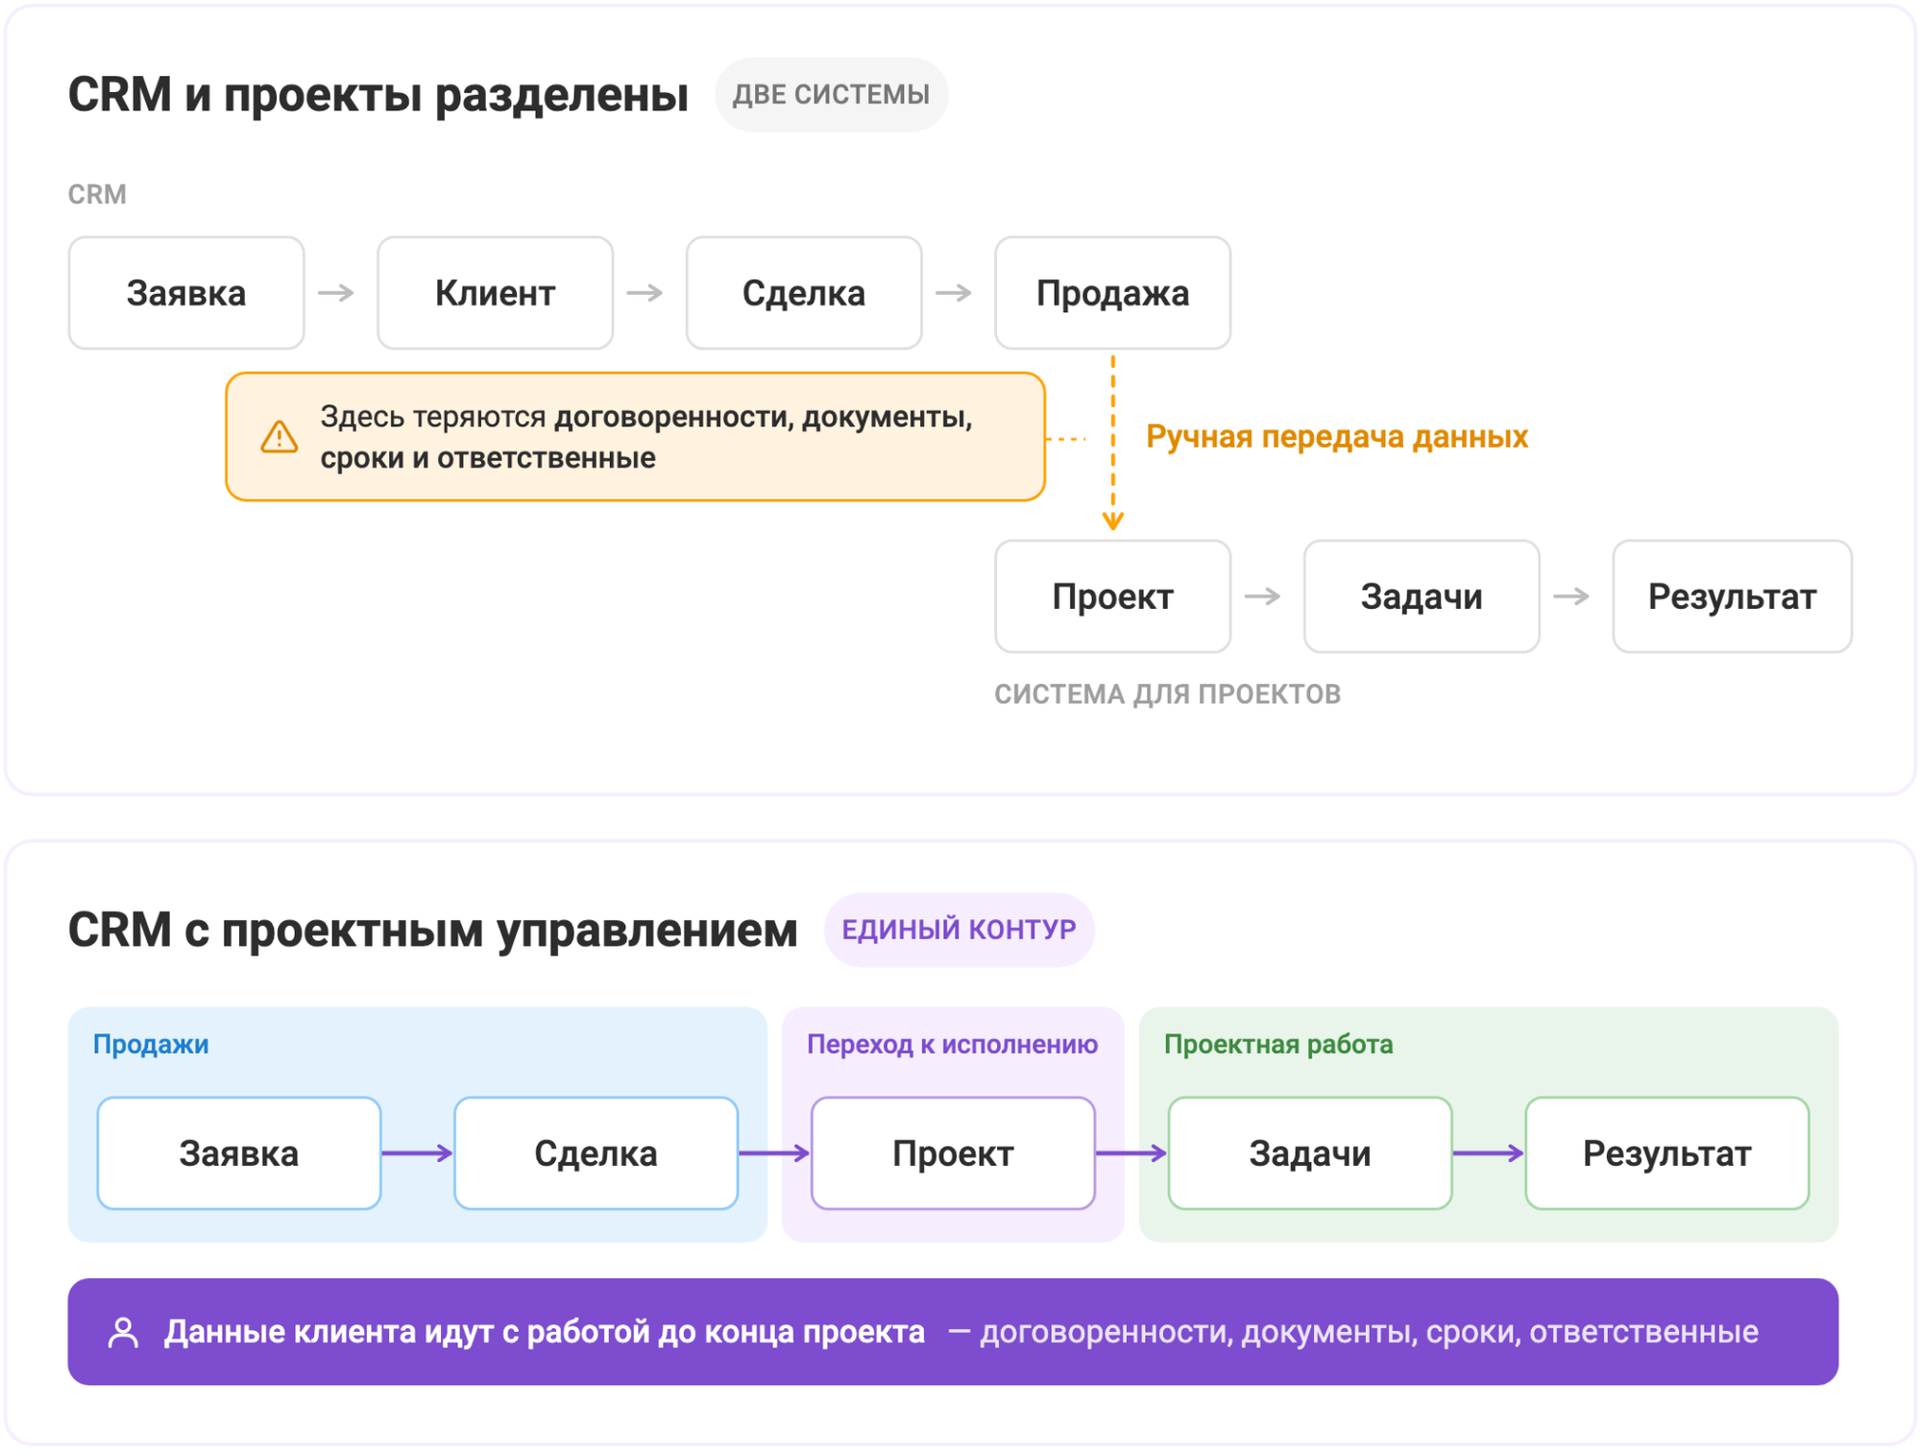
Task: Click the purple arrow between green Задачи and Результат
Action: (1489, 1152)
